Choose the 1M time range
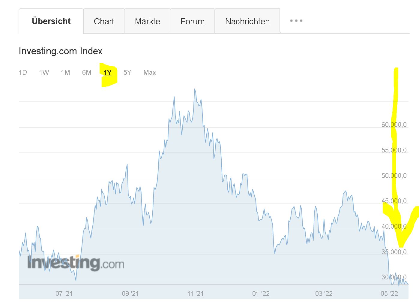419x307 pixels. [65, 73]
